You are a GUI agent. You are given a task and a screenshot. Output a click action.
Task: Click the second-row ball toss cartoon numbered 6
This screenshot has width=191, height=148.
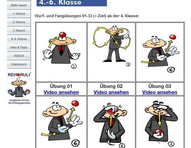(x=62, y=123)
